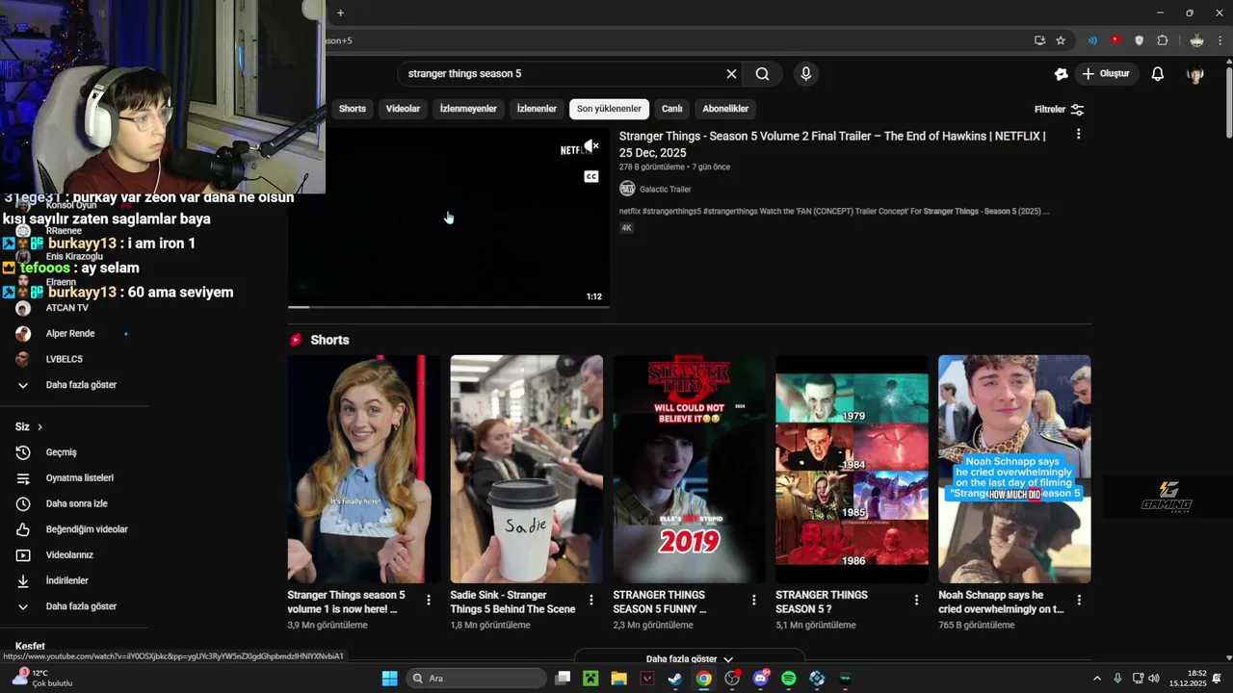Unmute the trailer preview speaker icon

click(590, 147)
